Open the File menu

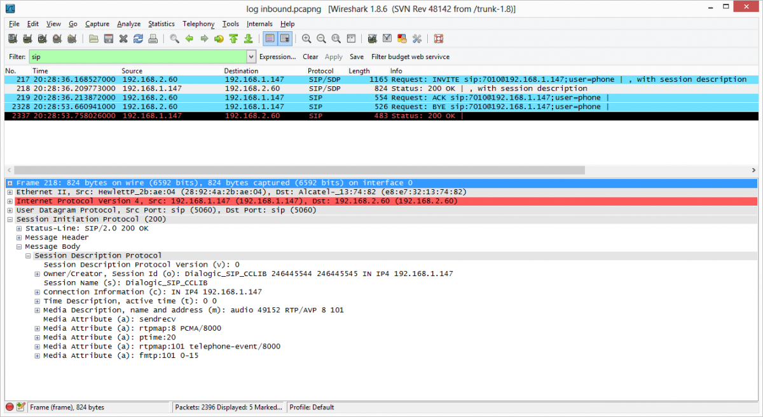coord(14,24)
